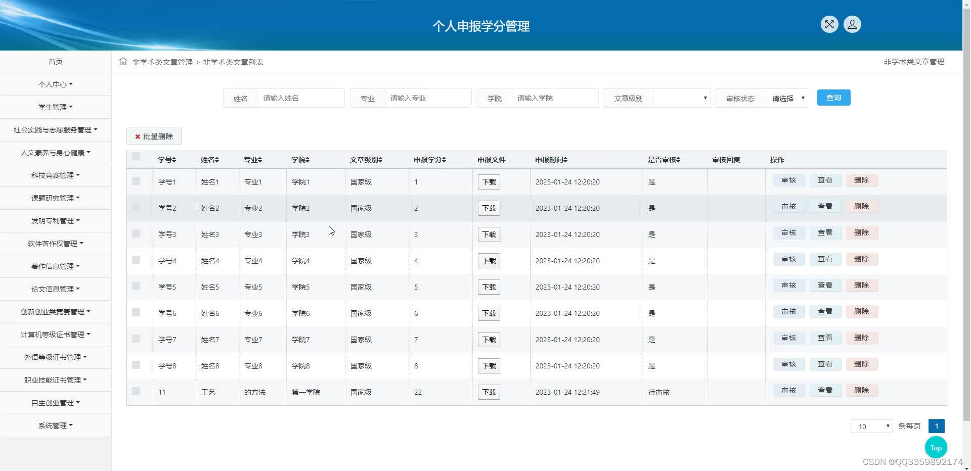Open the 文章级别 filter dropdown

click(x=682, y=98)
